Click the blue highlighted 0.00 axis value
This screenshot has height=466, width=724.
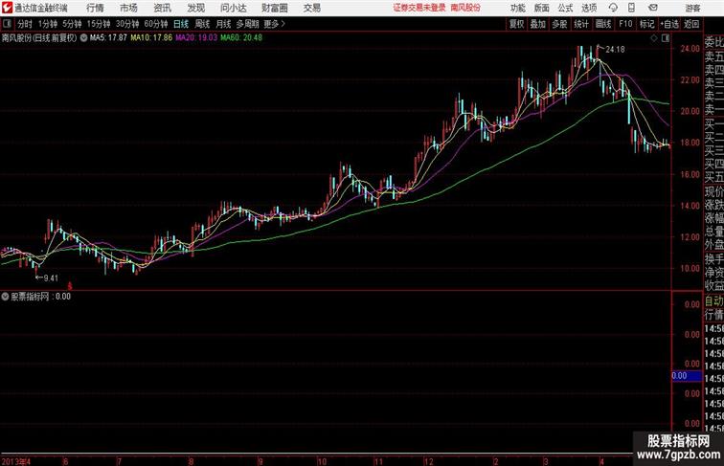pyautogui.click(x=687, y=376)
